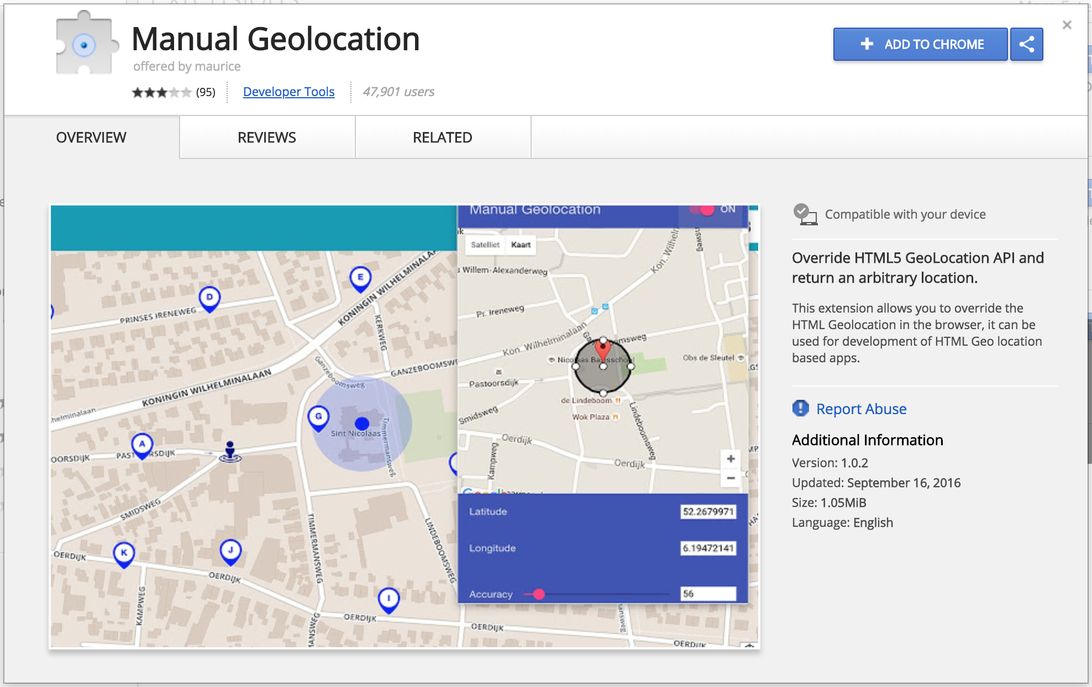Click the Longitude value field
The height and width of the screenshot is (687, 1092).
[x=708, y=548]
